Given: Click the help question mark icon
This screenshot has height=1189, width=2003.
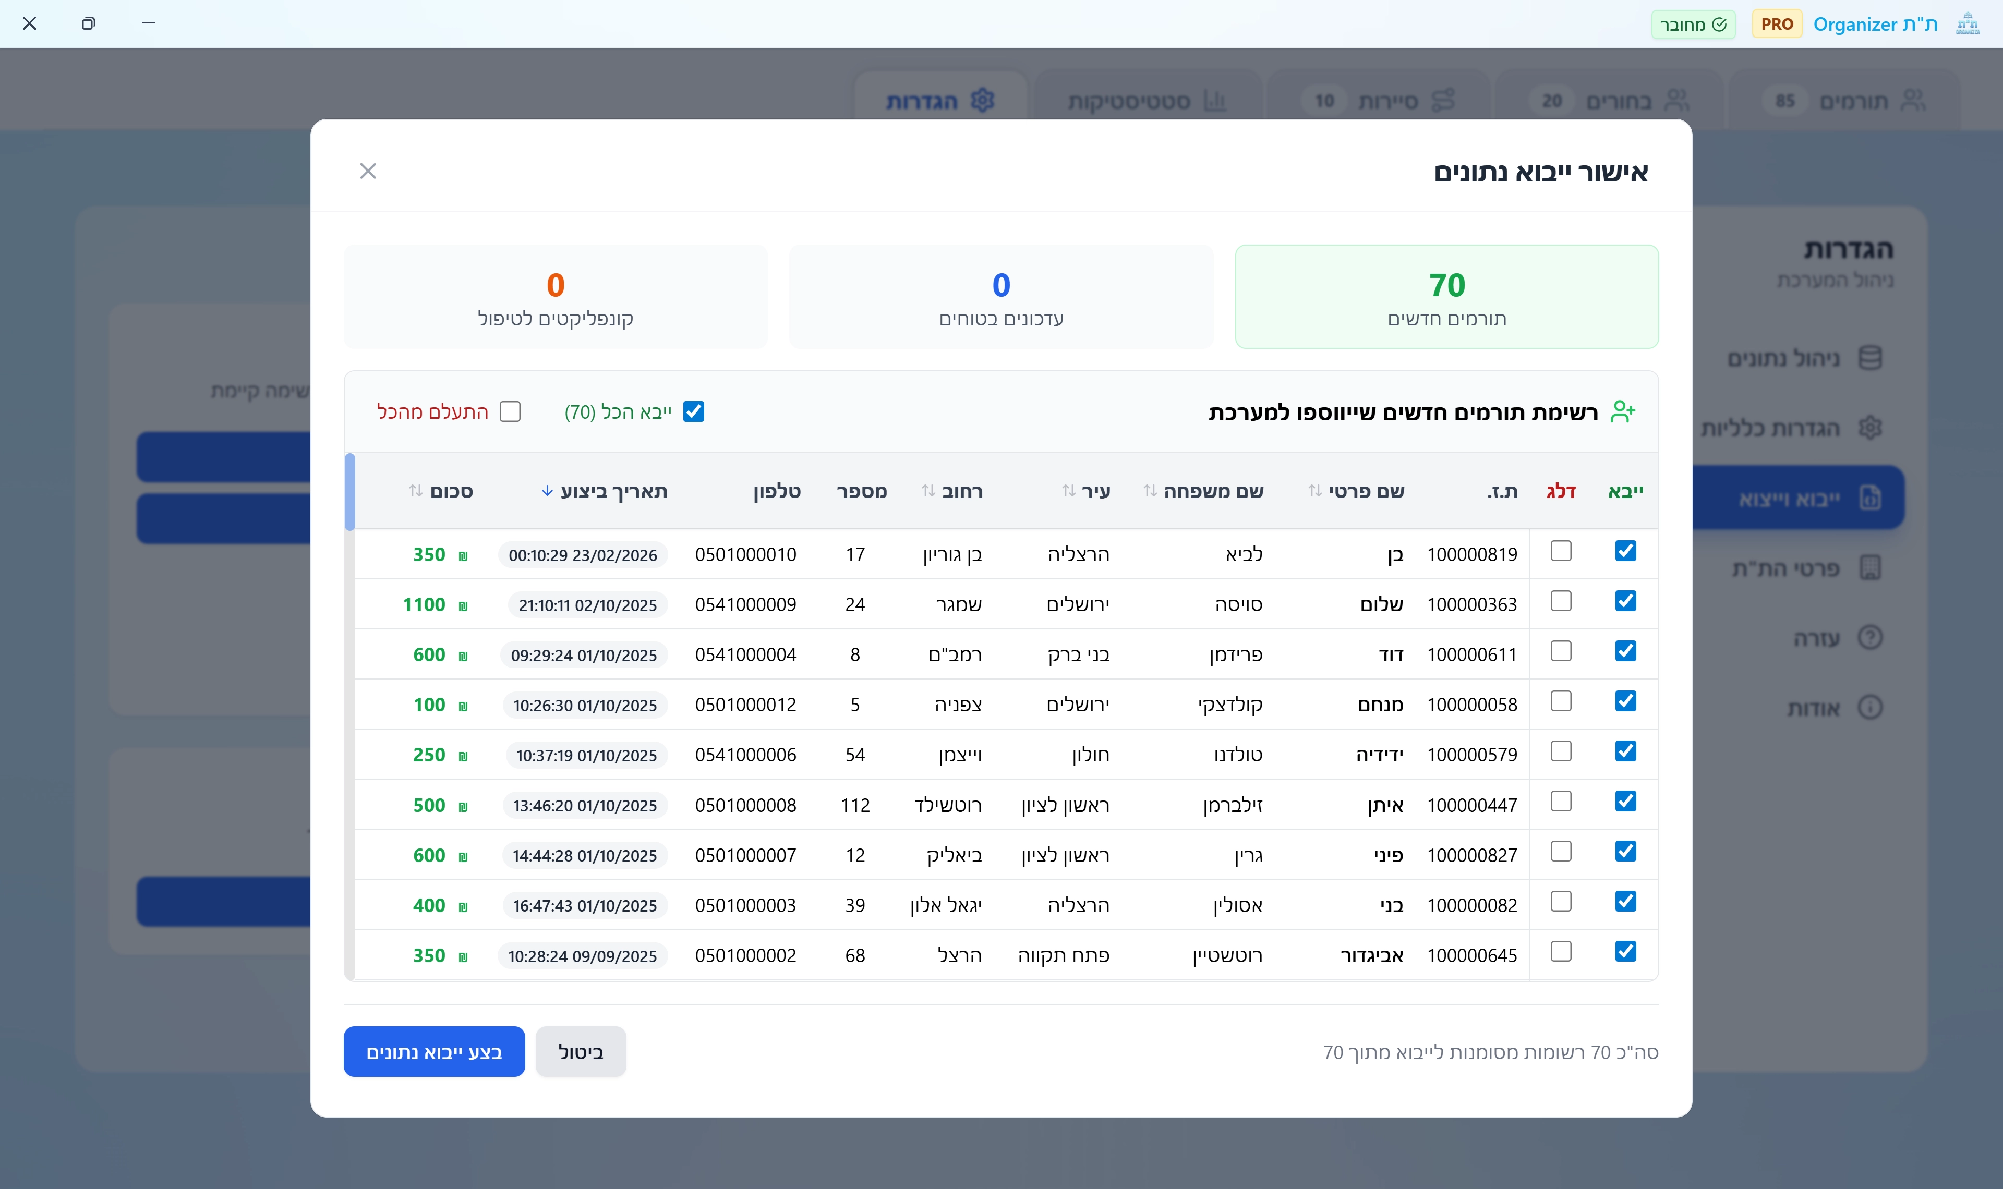Looking at the screenshot, I should 1869,638.
